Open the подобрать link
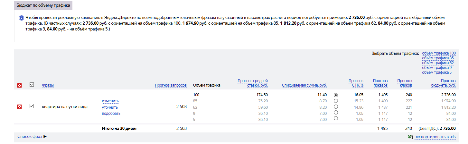This screenshot has height=144, width=468. [111, 114]
